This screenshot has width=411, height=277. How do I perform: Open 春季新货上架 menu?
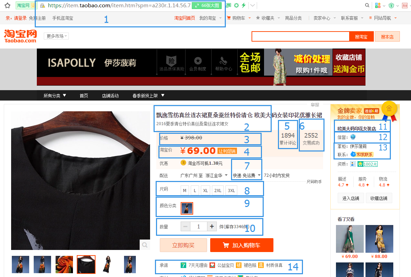point(148,95)
